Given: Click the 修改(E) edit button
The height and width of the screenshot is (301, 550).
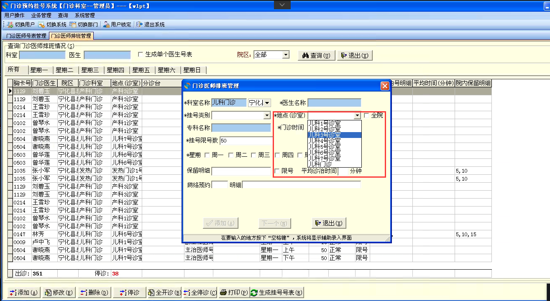Looking at the screenshot, I should click(59, 293).
